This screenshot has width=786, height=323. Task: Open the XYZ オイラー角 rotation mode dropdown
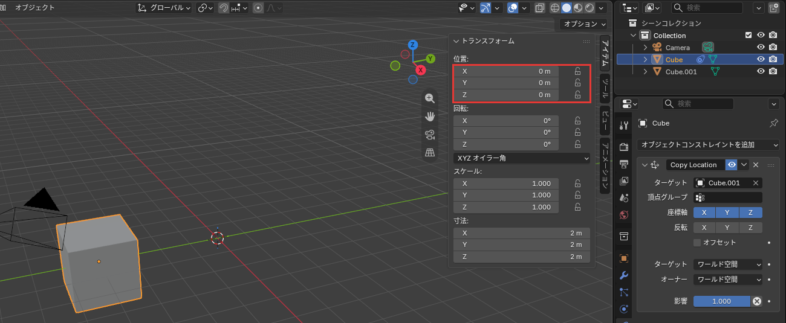pos(522,158)
